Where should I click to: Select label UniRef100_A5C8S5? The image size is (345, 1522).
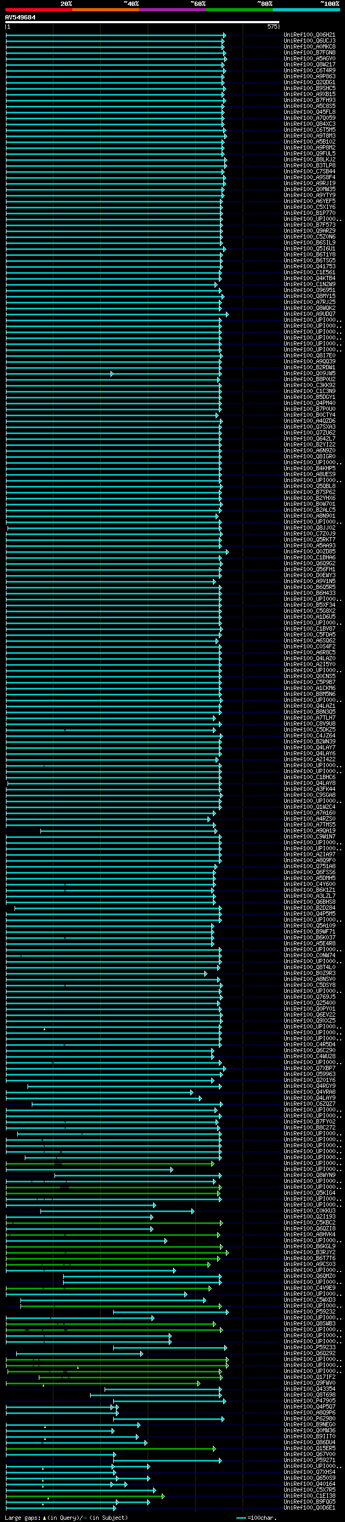pos(309,106)
